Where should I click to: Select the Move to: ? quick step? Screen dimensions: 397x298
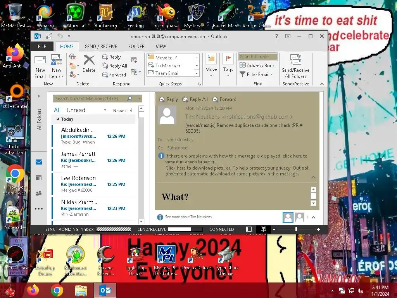pos(170,57)
